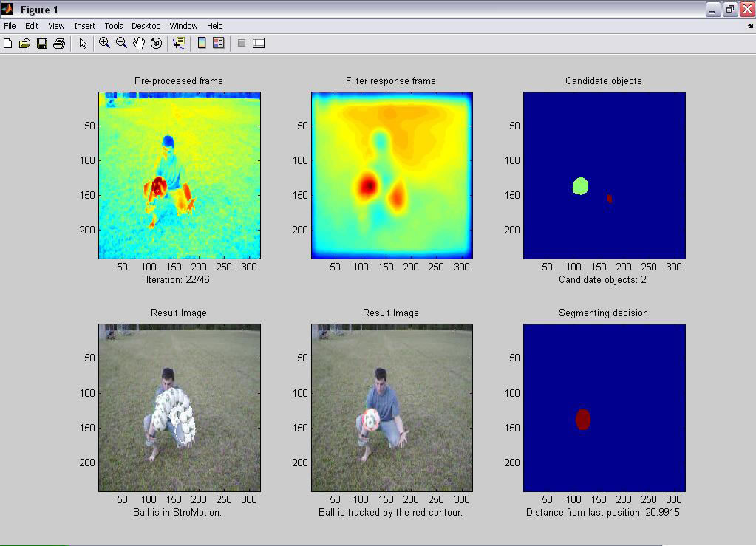Click the New Figure icon
This screenshot has height=546, width=756.
click(x=7, y=44)
